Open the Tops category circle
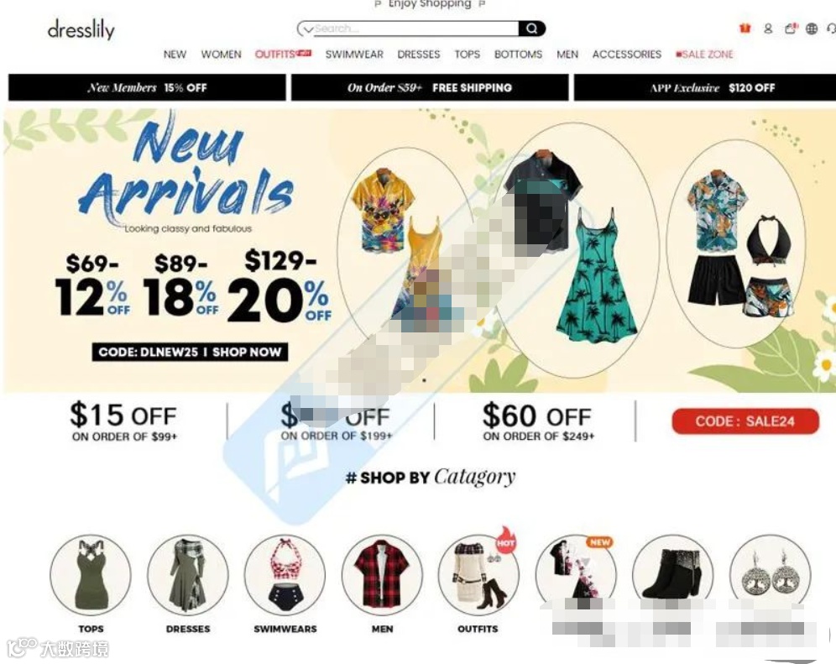Image resolution: width=836 pixels, height=664 pixels. [x=91, y=575]
